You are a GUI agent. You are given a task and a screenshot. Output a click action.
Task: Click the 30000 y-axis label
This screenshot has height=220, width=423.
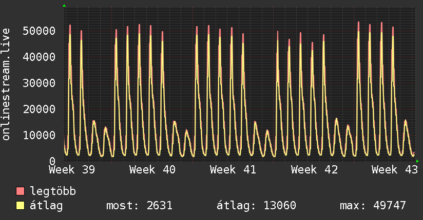coord(39,83)
